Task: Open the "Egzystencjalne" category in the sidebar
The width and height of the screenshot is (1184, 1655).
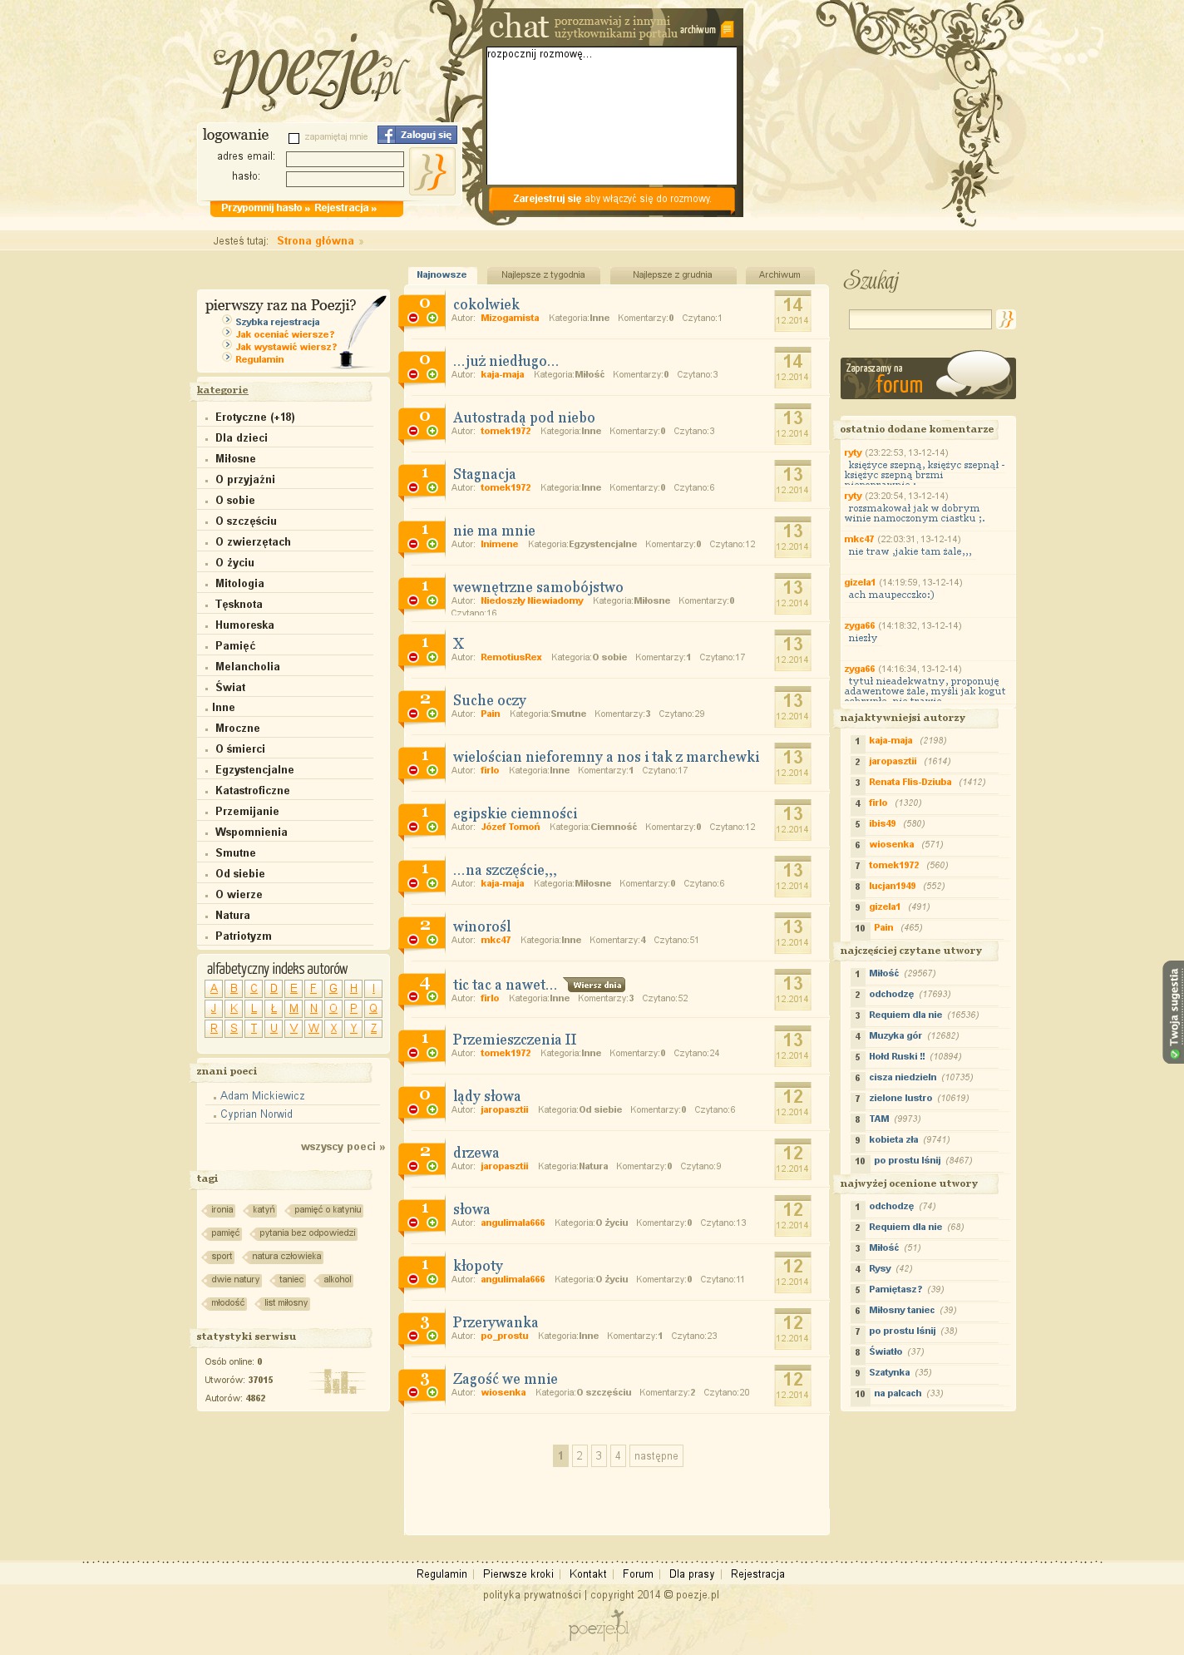Action: (x=254, y=770)
